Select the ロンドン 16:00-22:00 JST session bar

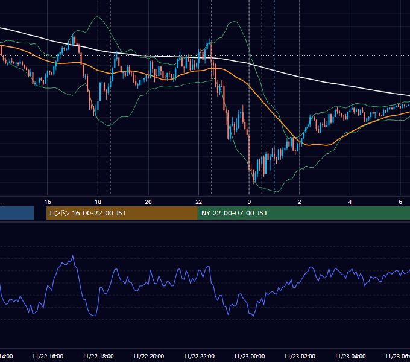[x=122, y=213]
